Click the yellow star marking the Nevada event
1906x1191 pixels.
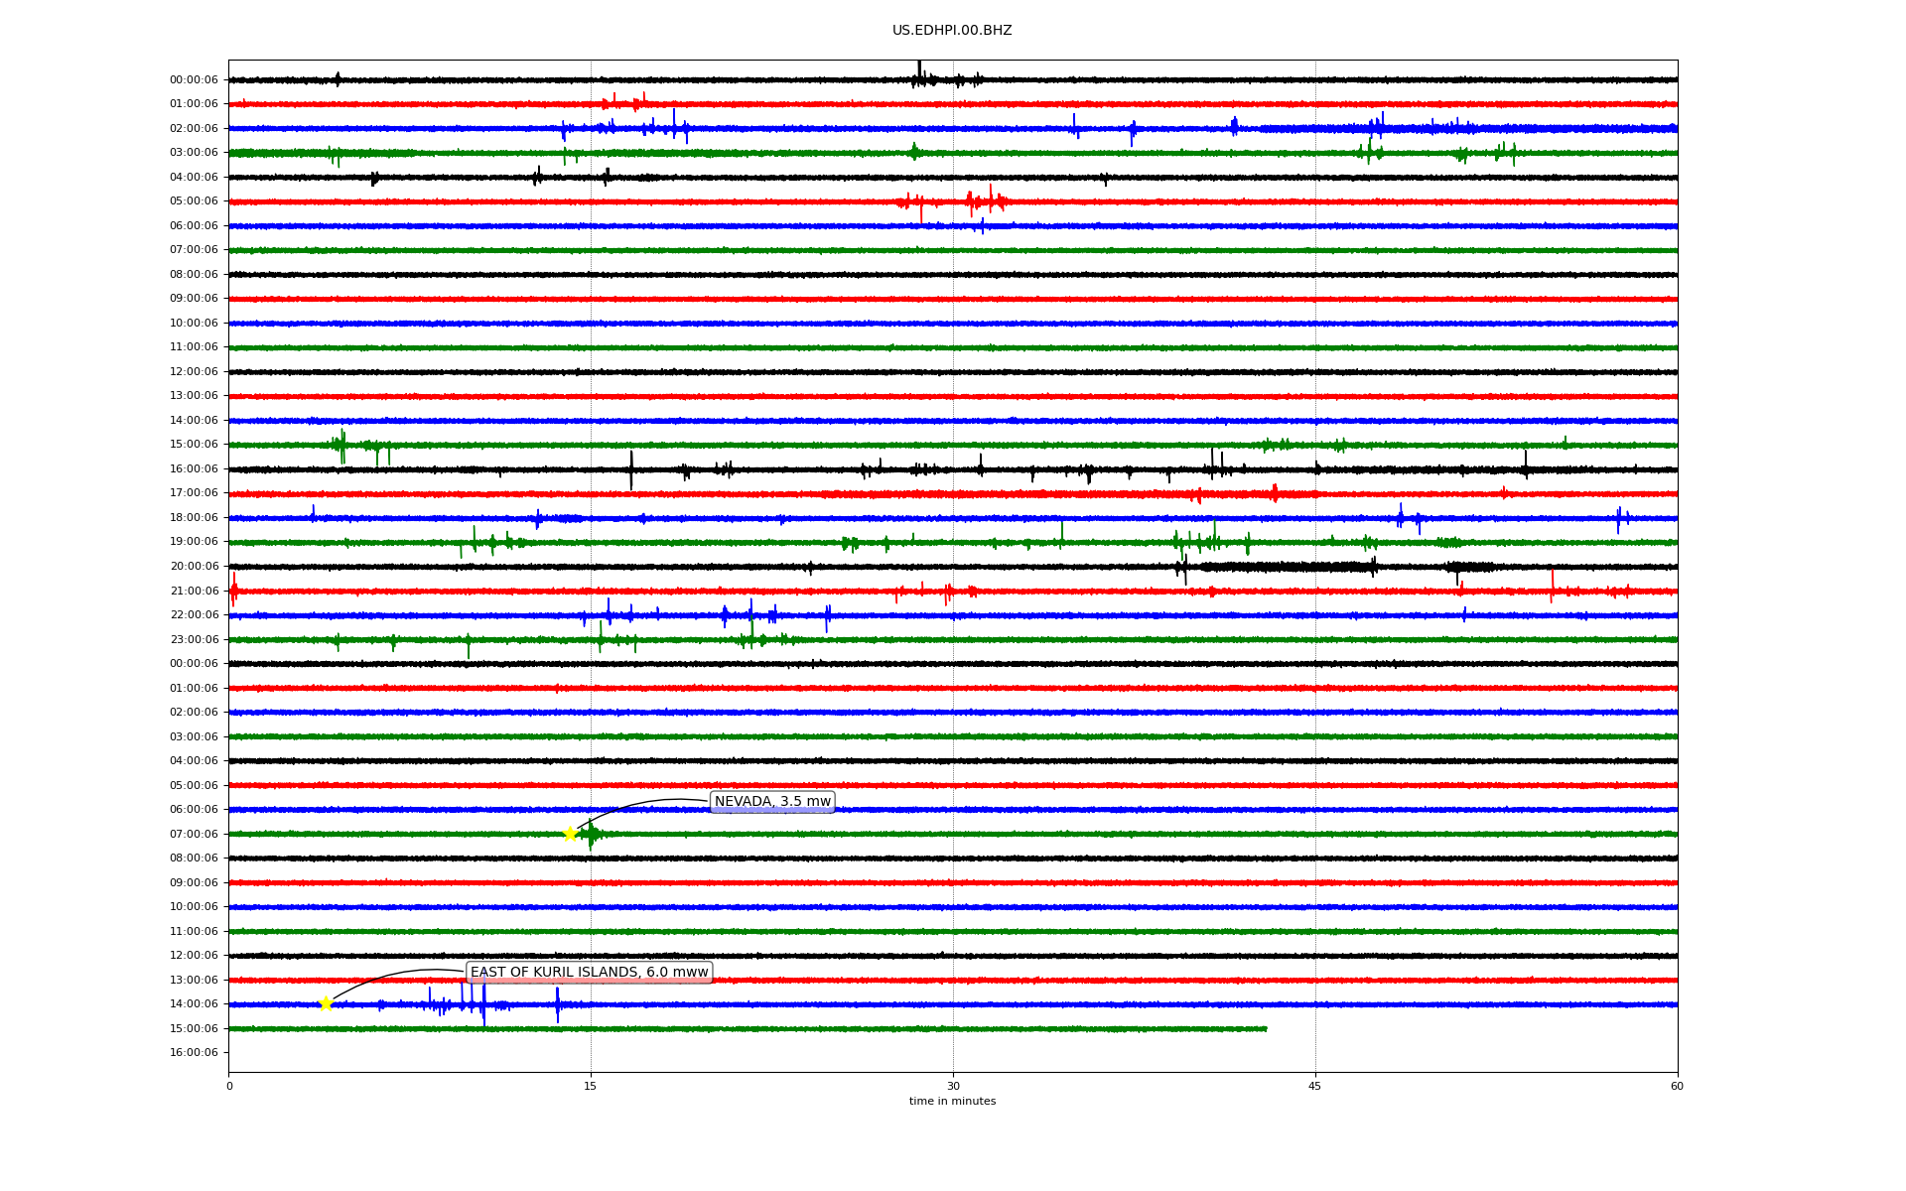pos(570,834)
